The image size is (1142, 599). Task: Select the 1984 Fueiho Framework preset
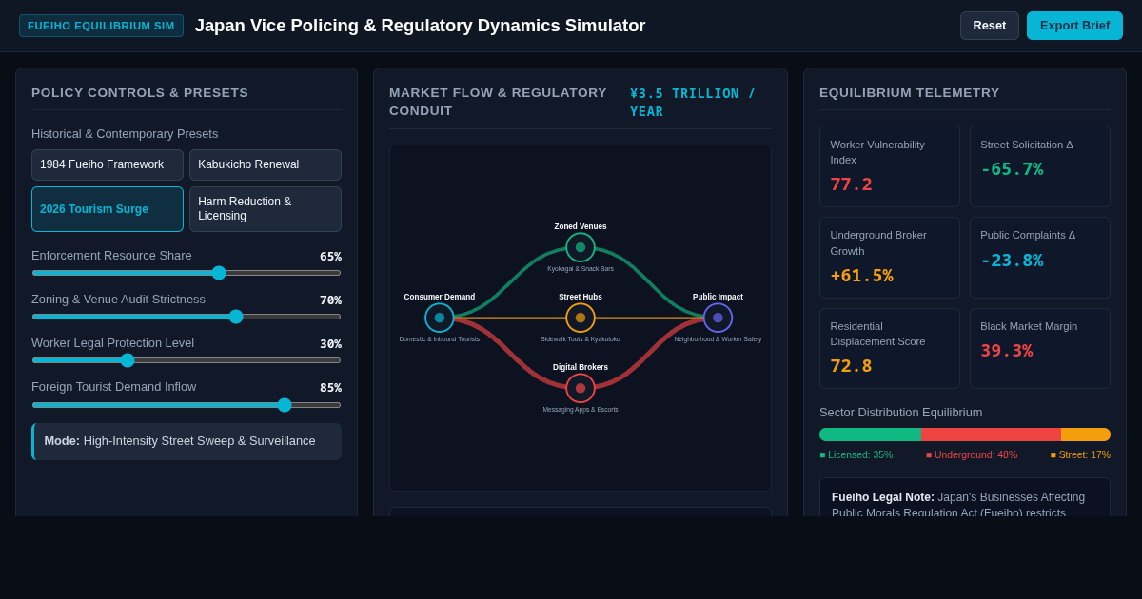[108, 164]
